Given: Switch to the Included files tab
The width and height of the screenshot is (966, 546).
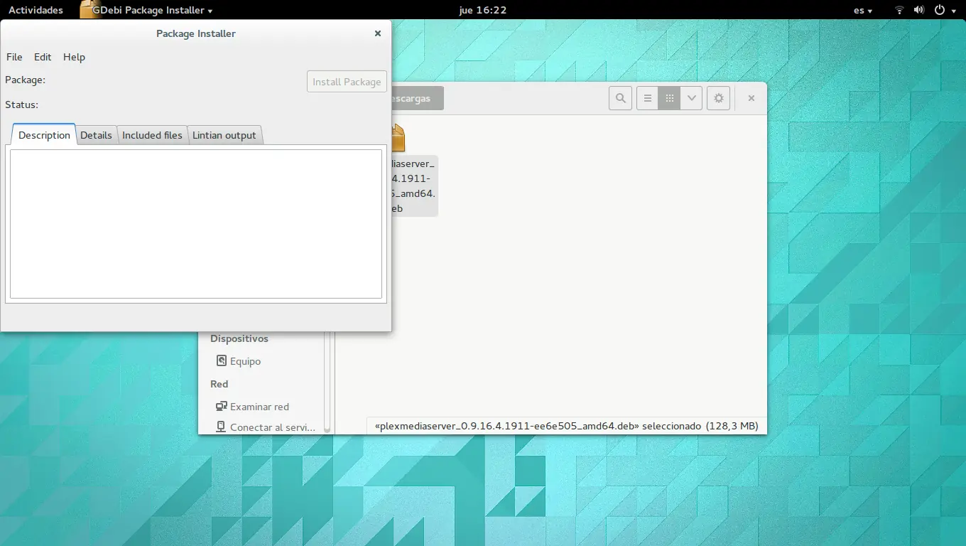Looking at the screenshot, I should 152,135.
